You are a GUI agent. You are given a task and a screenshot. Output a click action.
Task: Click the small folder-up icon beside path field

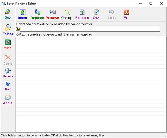click(x=18, y=29)
